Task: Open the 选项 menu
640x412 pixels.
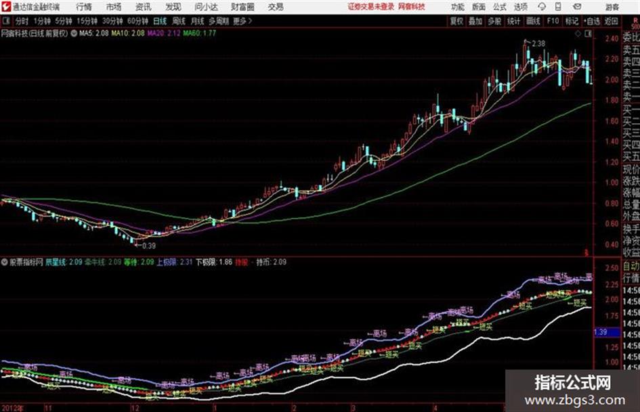Action: pos(520,7)
